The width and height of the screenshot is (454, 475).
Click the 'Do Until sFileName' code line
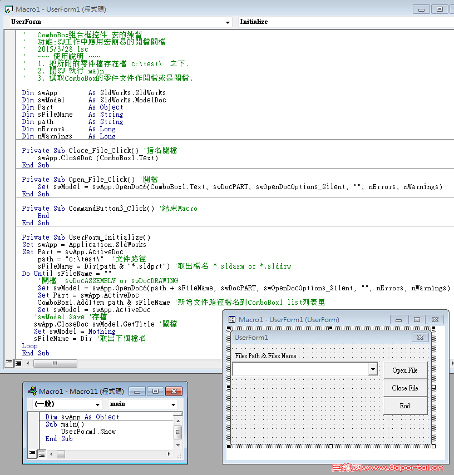(x=67, y=274)
